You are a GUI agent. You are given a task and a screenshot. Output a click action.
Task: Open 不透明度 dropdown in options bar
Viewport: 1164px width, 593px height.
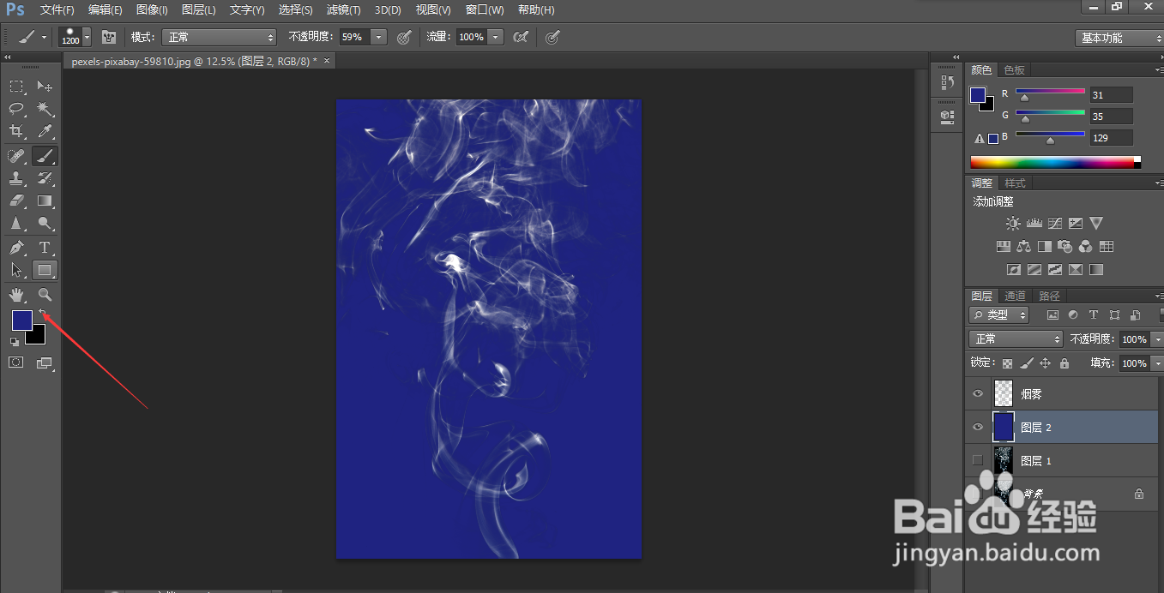[x=378, y=37]
